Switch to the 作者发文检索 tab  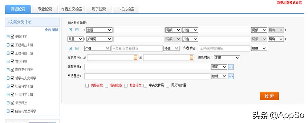point(72,9)
